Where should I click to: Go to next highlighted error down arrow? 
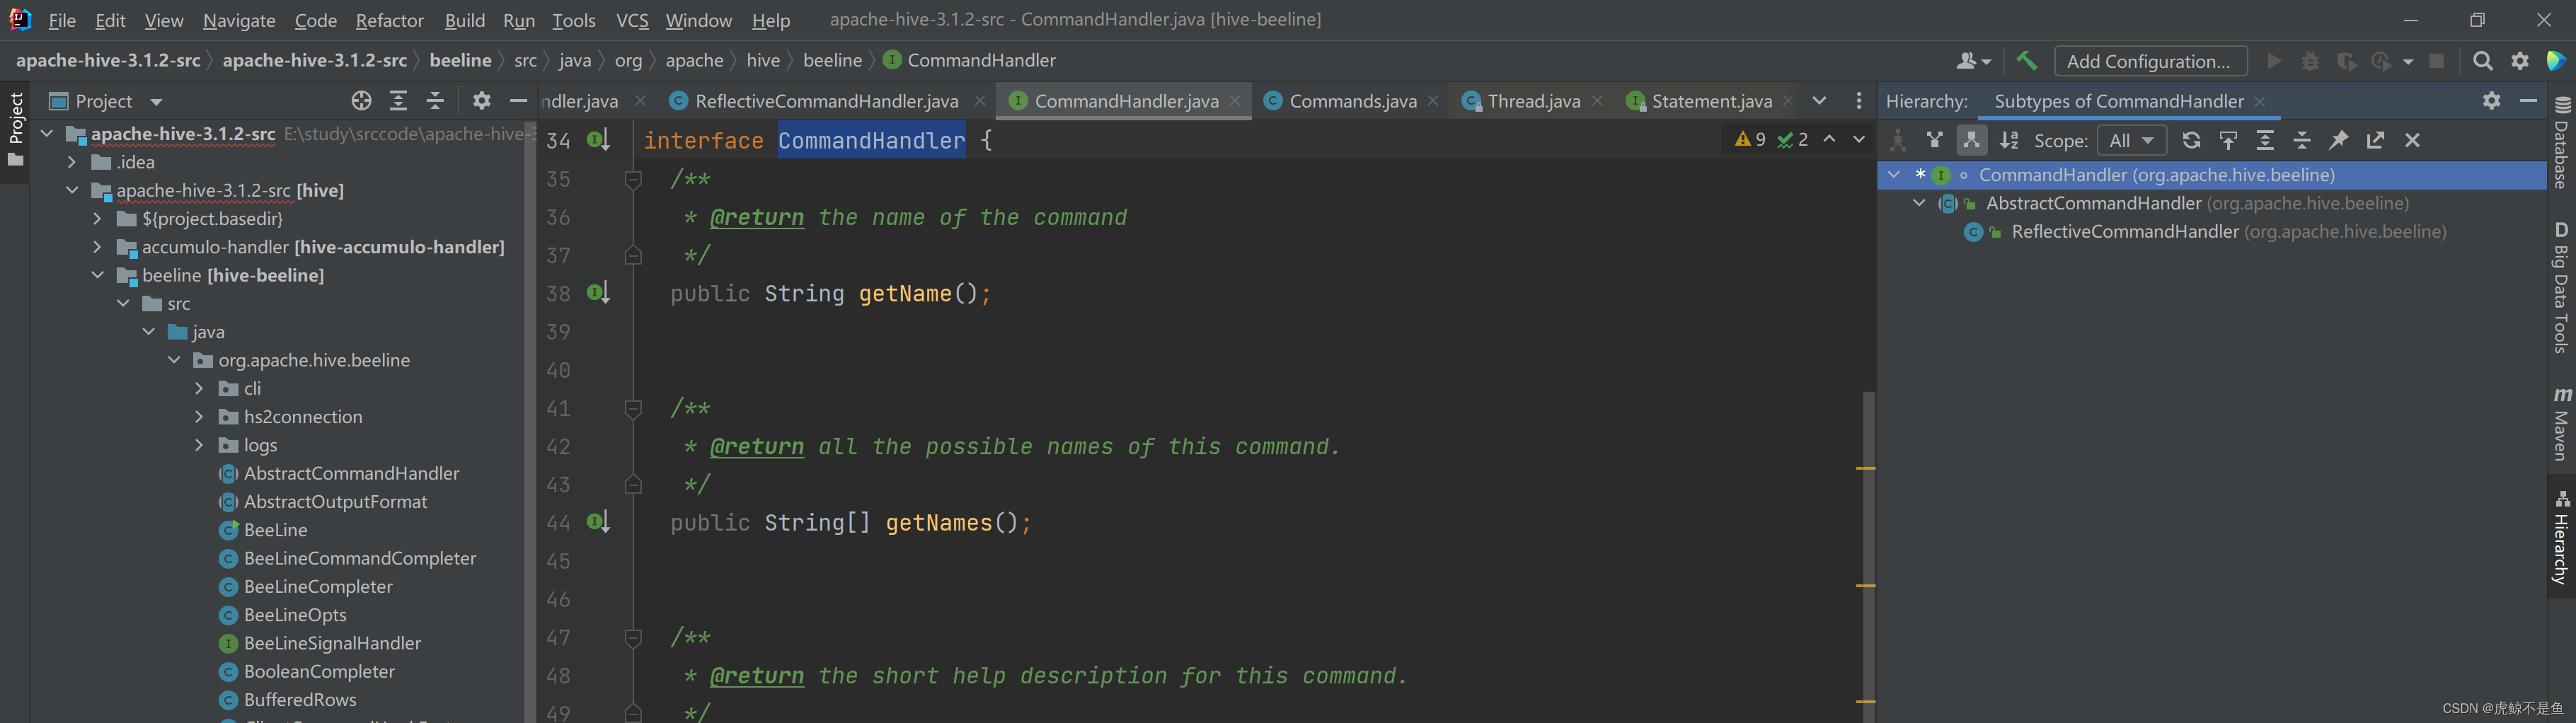1859,140
